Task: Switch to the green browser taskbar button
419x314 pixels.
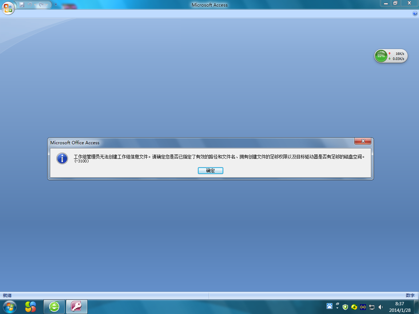Action: [x=54, y=307]
